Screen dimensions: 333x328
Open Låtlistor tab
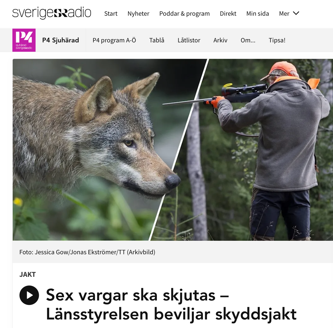tap(189, 40)
